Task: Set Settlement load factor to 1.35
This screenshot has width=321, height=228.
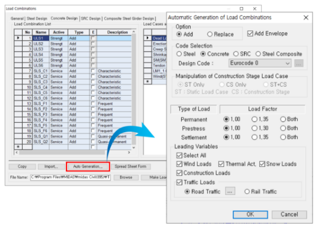Action: pyautogui.click(x=254, y=137)
